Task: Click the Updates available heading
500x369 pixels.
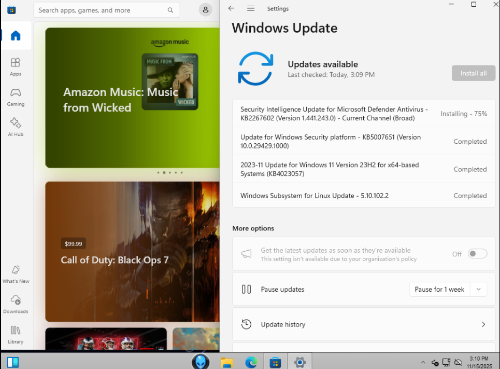Action: (323, 64)
